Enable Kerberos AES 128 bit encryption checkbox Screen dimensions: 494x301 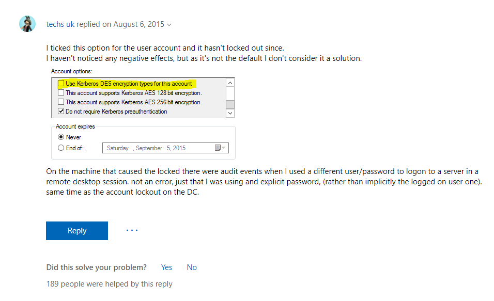[61, 92]
